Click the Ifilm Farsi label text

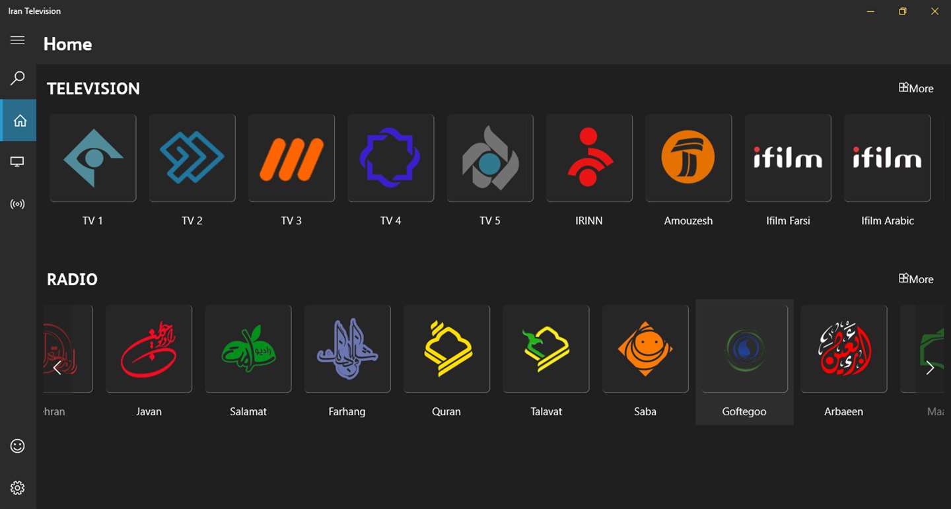pos(788,221)
